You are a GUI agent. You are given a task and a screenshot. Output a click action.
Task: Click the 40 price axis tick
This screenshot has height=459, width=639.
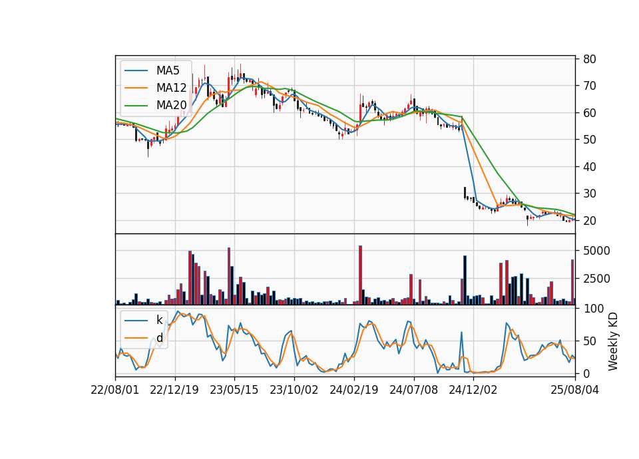point(589,166)
